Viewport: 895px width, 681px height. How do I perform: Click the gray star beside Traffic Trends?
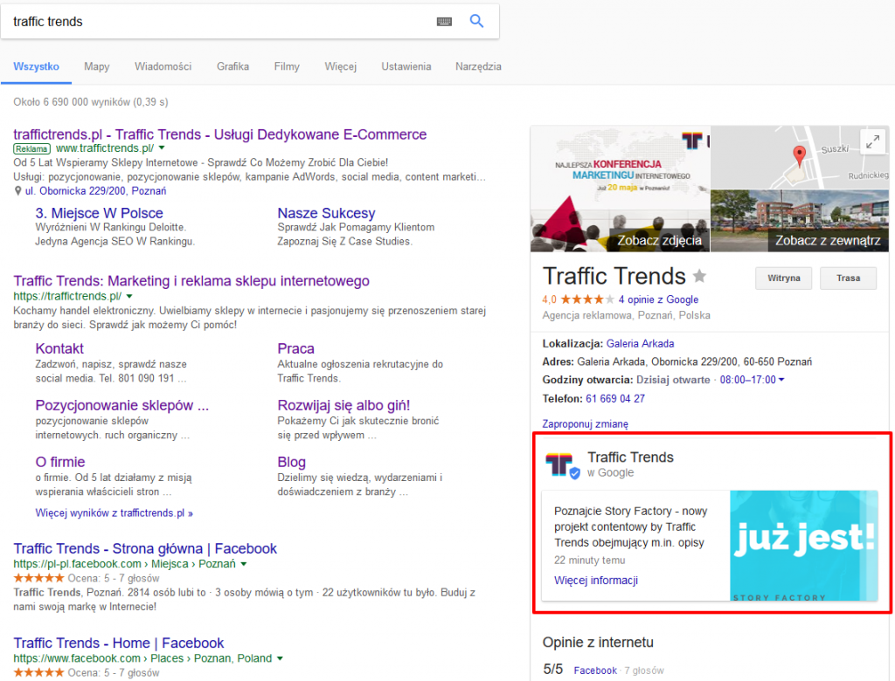point(699,277)
